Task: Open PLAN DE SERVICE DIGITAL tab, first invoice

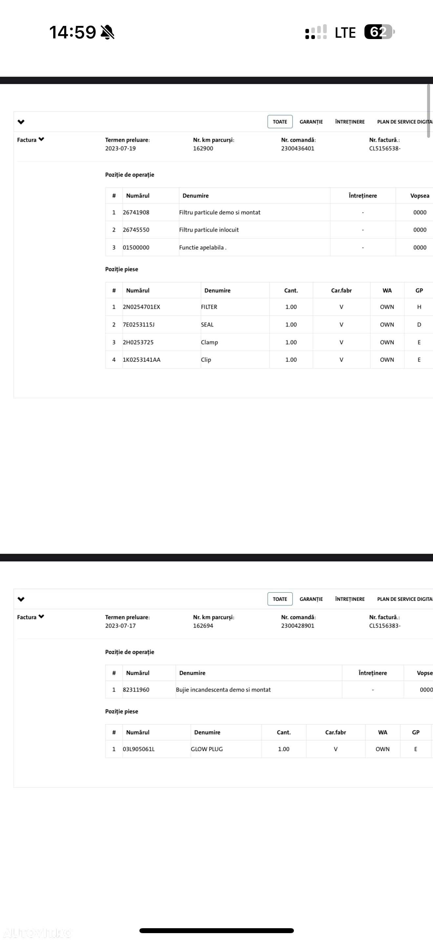Action: [405, 122]
